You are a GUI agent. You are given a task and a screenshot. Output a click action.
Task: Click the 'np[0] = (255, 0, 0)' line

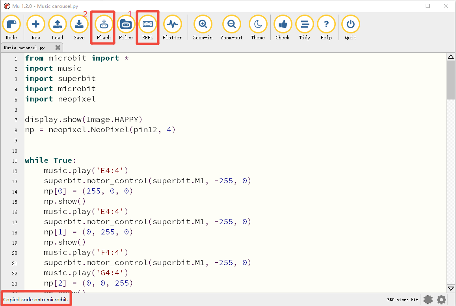[x=88, y=191]
